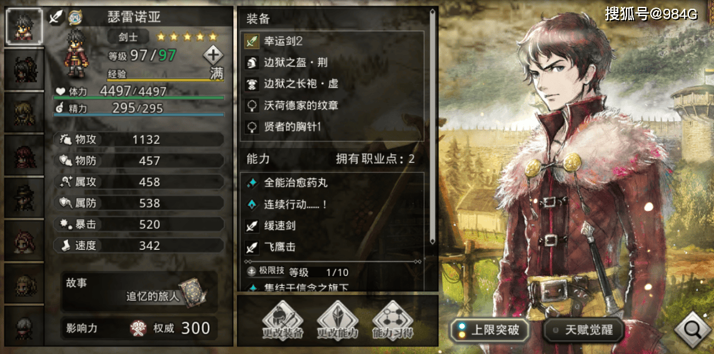Toggle the 天赋觉醒 talent awakening button

[x=583, y=330]
